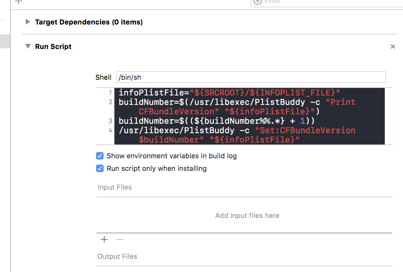Click the Target Dependencies (0 items) label
The image size is (403, 272).
89,22
